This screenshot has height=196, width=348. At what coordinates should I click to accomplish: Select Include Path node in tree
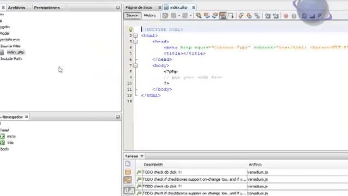[11, 59]
